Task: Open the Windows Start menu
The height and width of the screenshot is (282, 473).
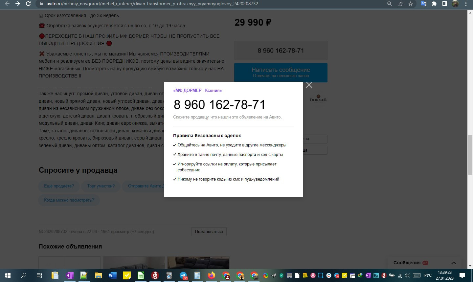Action: (8, 275)
